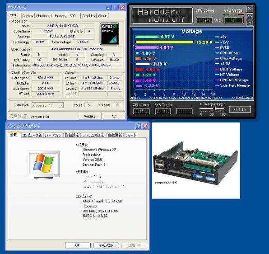The height and width of the screenshot is (254, 269).
Task: Click the Validate button in CPU-Z
Action: point(90,116)
